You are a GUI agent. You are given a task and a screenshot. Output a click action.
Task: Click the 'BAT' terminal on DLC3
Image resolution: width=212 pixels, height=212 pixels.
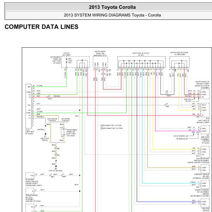click(29, 87)
